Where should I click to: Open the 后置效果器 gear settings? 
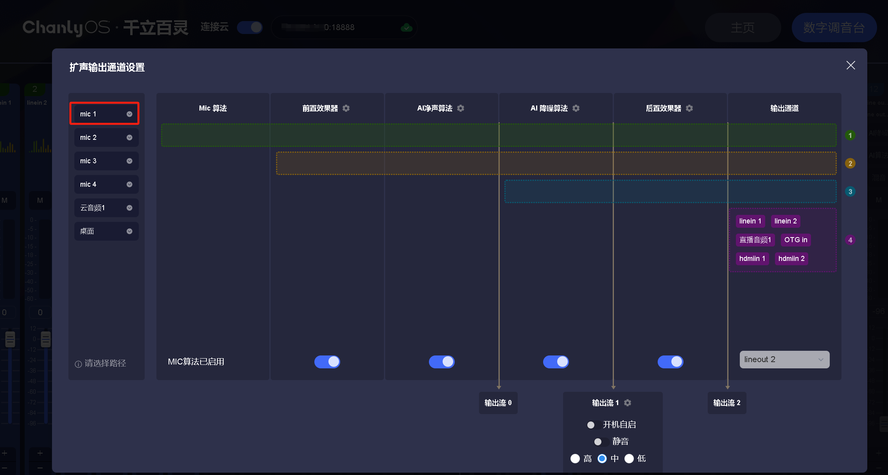[689, 108]
